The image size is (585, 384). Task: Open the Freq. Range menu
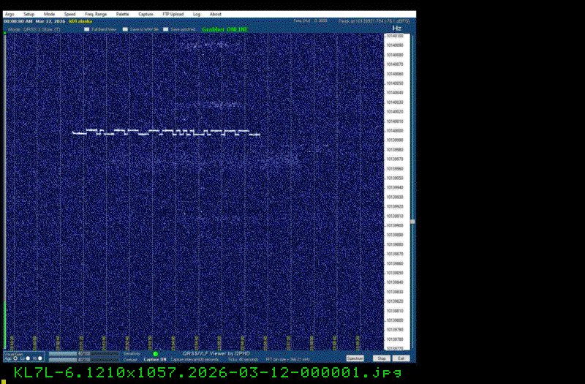coord(95,14)
